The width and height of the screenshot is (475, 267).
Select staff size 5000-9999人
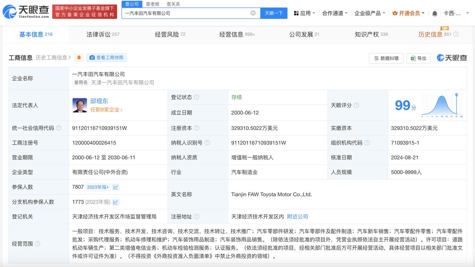(x=406, y=172)
